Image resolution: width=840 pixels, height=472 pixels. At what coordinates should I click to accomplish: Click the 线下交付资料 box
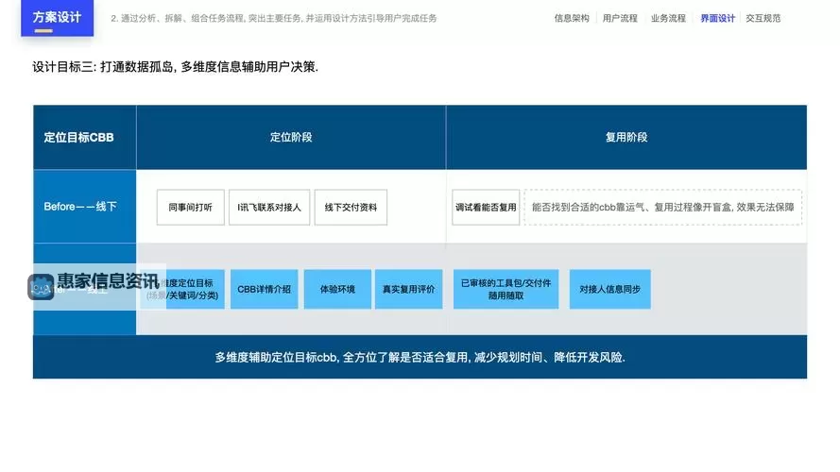pyautogui.click(x=351, y=207)
